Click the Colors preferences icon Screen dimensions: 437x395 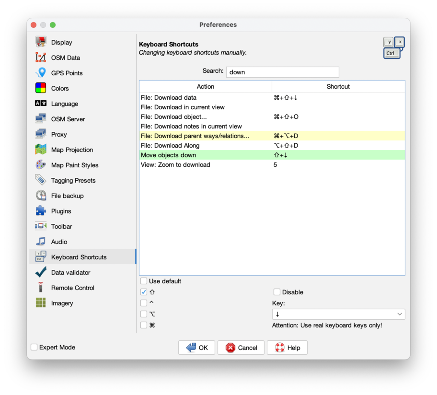point(41,88)
